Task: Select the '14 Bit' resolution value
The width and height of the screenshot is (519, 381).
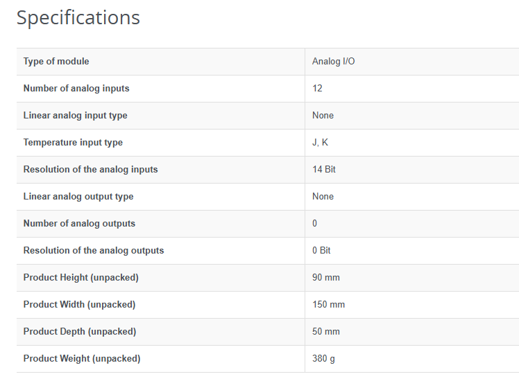Action: pos(324,170)
